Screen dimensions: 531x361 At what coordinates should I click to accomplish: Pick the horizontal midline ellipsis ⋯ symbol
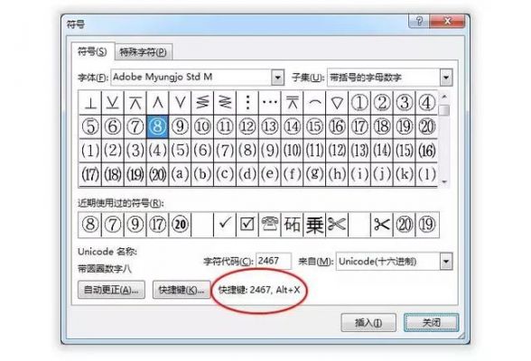coord(269,103)
